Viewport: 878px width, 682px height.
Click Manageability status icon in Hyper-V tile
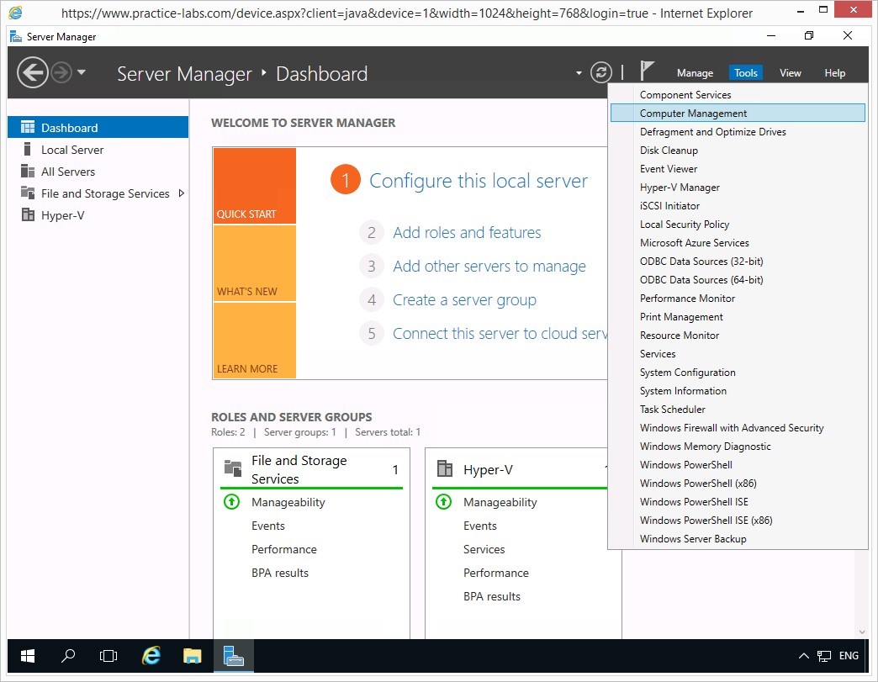click(x=443, y=502)
